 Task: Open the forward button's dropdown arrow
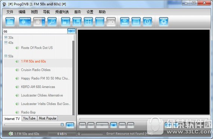pyautogui.click(x=44, y=22)
